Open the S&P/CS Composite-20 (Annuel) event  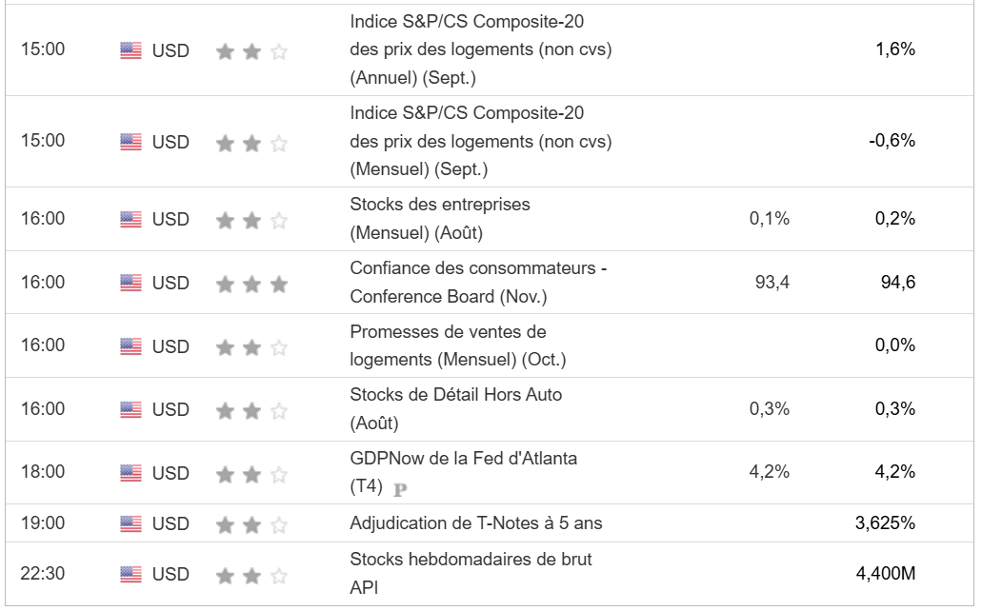[x=480, y=48]
